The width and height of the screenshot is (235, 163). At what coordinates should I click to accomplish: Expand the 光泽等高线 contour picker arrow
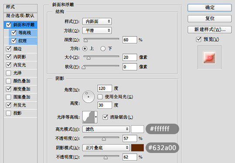(96, 117)
